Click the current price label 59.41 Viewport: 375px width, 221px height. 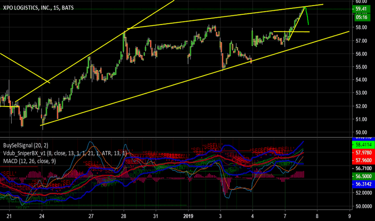tap(361, 9)
